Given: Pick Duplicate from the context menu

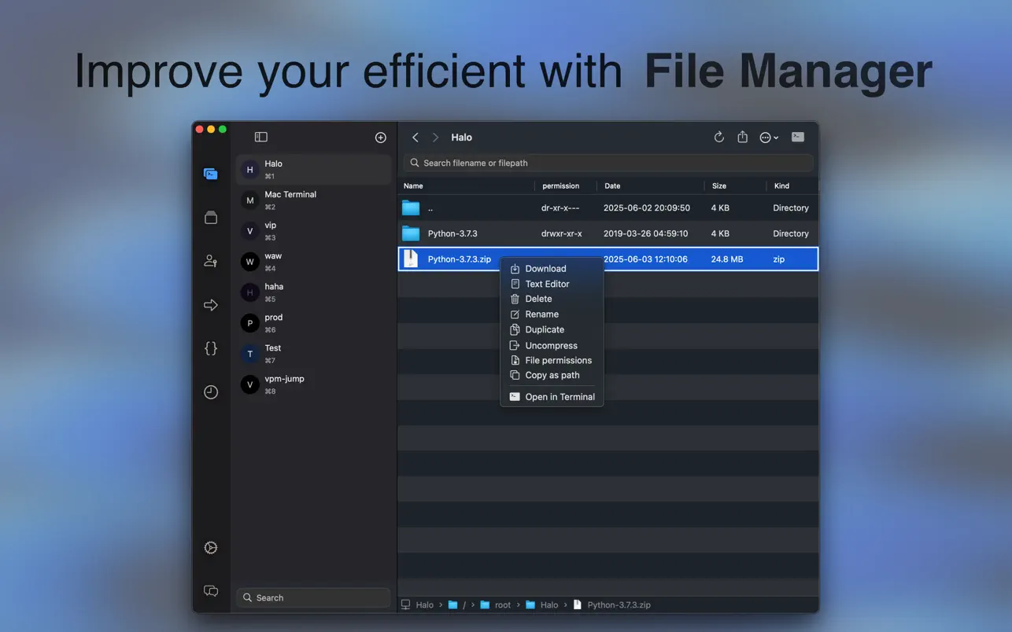Looking at the screenshot, I should click(552, 330).
